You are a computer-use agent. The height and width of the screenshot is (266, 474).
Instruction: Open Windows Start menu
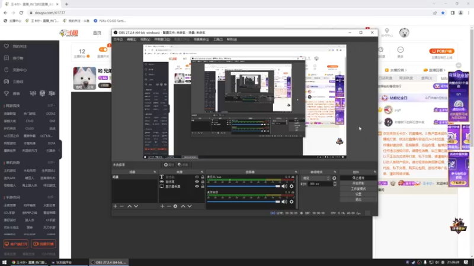(4, 262)
